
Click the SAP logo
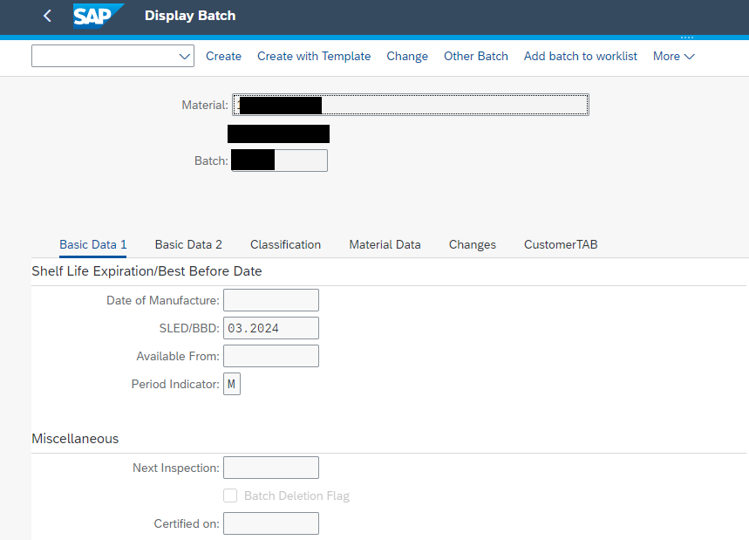(x=98, y=16)
